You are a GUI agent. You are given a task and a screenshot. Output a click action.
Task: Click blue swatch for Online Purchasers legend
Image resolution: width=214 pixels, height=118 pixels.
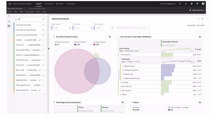pyautogui.click(x=75, y=45)
